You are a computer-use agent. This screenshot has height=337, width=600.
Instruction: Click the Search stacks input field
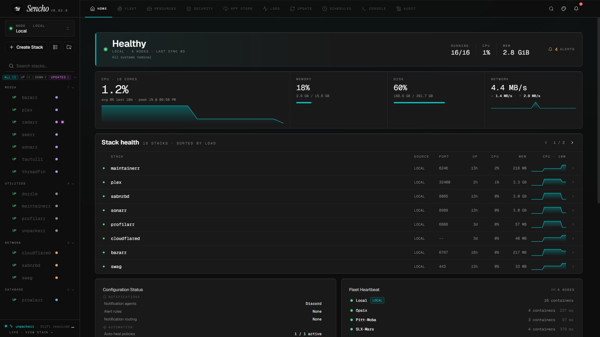click(x=40, y=66)
